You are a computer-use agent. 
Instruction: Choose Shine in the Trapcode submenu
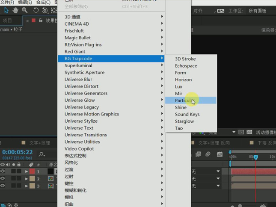190,107
